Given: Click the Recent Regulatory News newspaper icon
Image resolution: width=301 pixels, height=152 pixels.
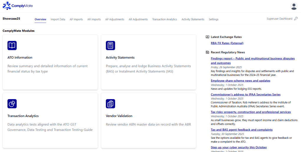Looking at the screenshot, I should (207, 52).
